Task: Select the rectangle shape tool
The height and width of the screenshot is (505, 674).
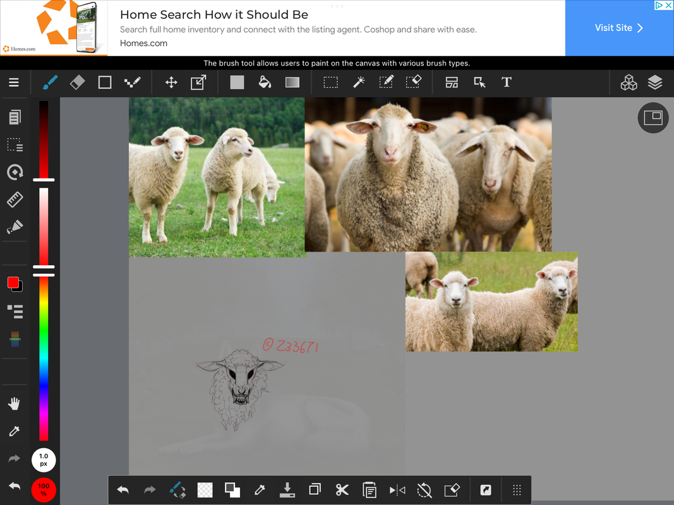Action: click(105, 82)
